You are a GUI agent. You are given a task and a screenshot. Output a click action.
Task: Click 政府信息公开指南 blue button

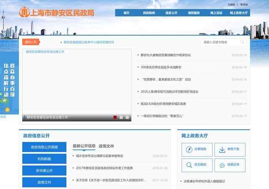[44, 147]
